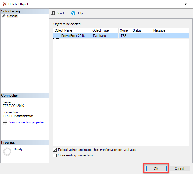Image resolution: width=193 pixels, height=174 pixels.
Task: Click the blue Help question icon
Action: pos(73,13)
